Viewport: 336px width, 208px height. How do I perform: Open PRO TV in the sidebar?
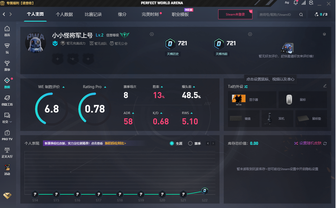coord(7,135)
